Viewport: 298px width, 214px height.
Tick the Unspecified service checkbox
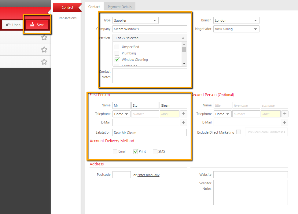point(117,47)
